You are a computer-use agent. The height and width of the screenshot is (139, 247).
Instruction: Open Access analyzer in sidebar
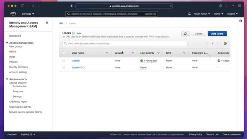pyautogui.click(x=18, y=83)
